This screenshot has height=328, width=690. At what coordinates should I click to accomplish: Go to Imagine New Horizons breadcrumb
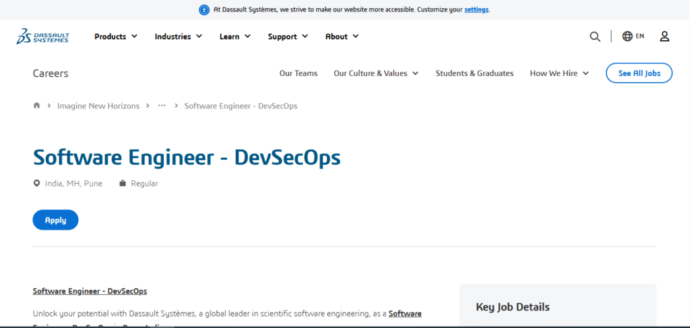click(98, 106)
